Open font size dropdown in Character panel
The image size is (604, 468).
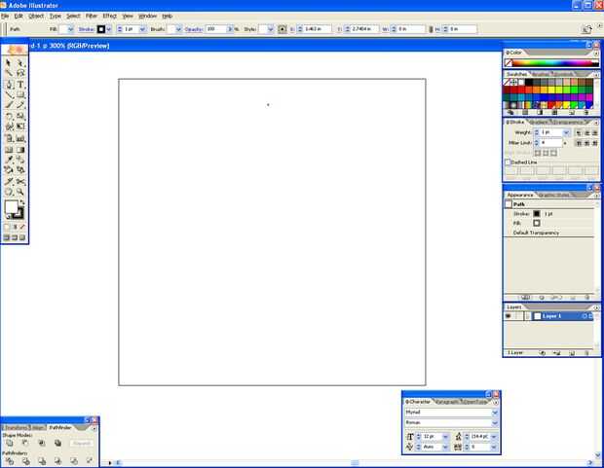point(445,437)
